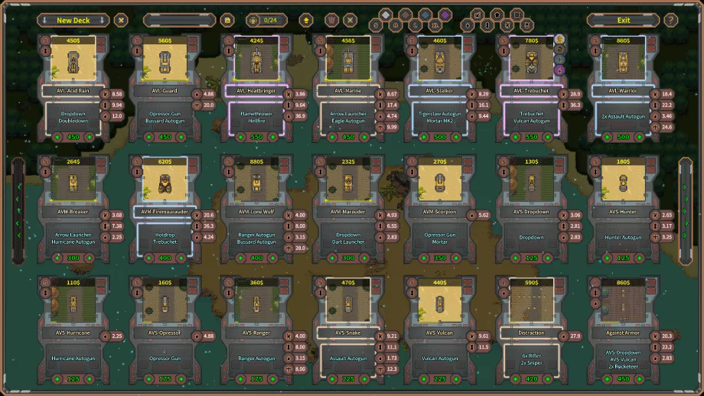Select the AVS-Snake name label
The height and width of the screenshot is (396, 704).
[x=348, y=333]
